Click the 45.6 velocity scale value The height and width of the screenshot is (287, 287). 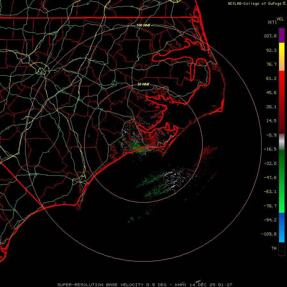pyautogui.click(x=271, y=92)
